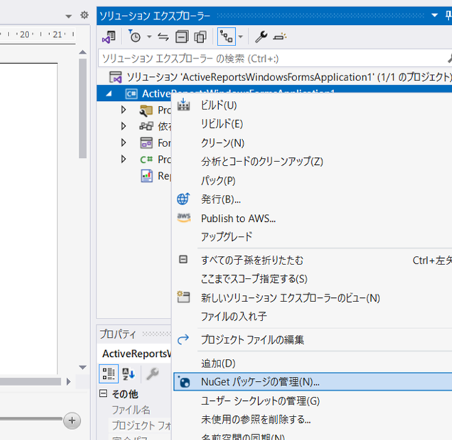The image size is (452, 440).
Task: Click the C# file icon in the tree
Action: pos(146,159)
